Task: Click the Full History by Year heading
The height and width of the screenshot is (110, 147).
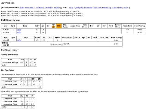Action: tap(11, 20)
